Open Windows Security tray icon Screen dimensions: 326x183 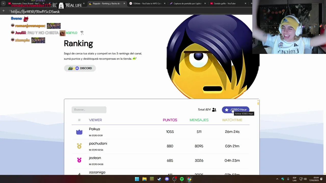point(283,179)
